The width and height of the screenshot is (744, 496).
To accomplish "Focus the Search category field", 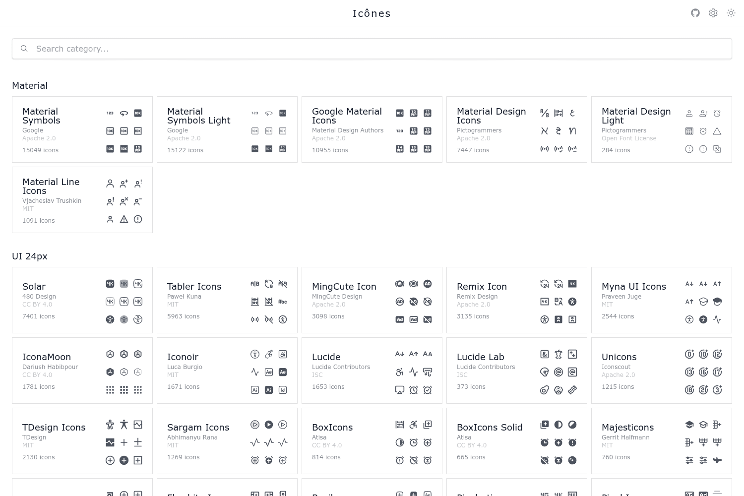I will coord(372,49).
